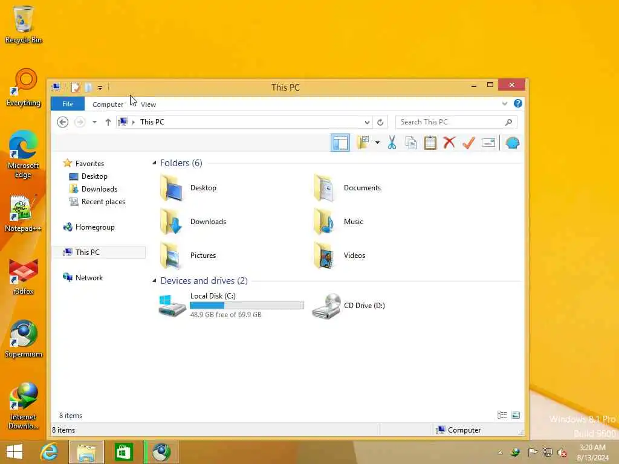The image size is (619, 464).
Task: Click the Cut scissors icon
Action: click(392, 143)
